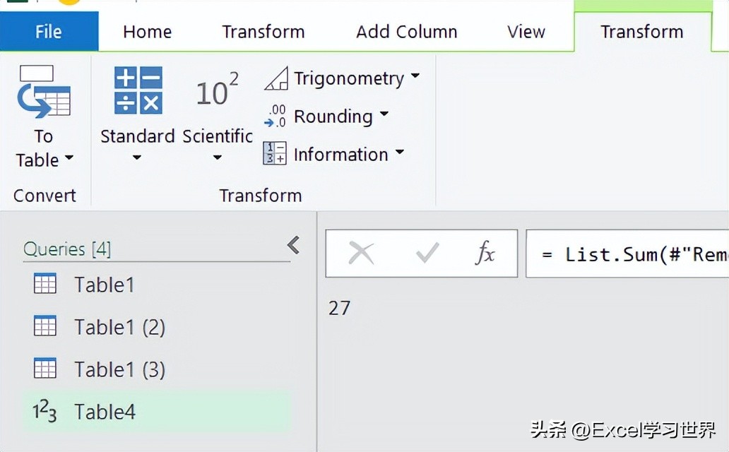Screen dimensions: 729x452
Task: Click the Information number grid icon
Action: pyautogui.click(x=275, y=153)
